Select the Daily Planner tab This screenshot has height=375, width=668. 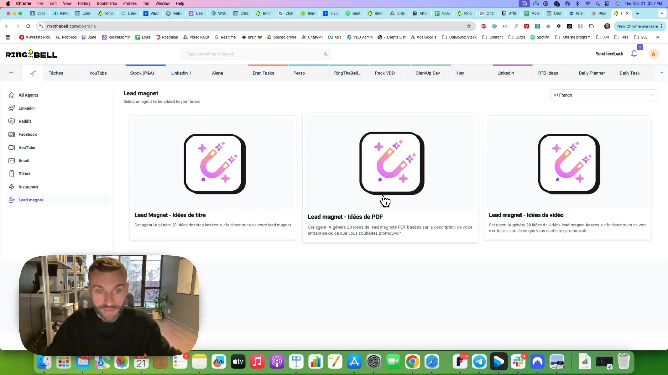coord(592,73)
